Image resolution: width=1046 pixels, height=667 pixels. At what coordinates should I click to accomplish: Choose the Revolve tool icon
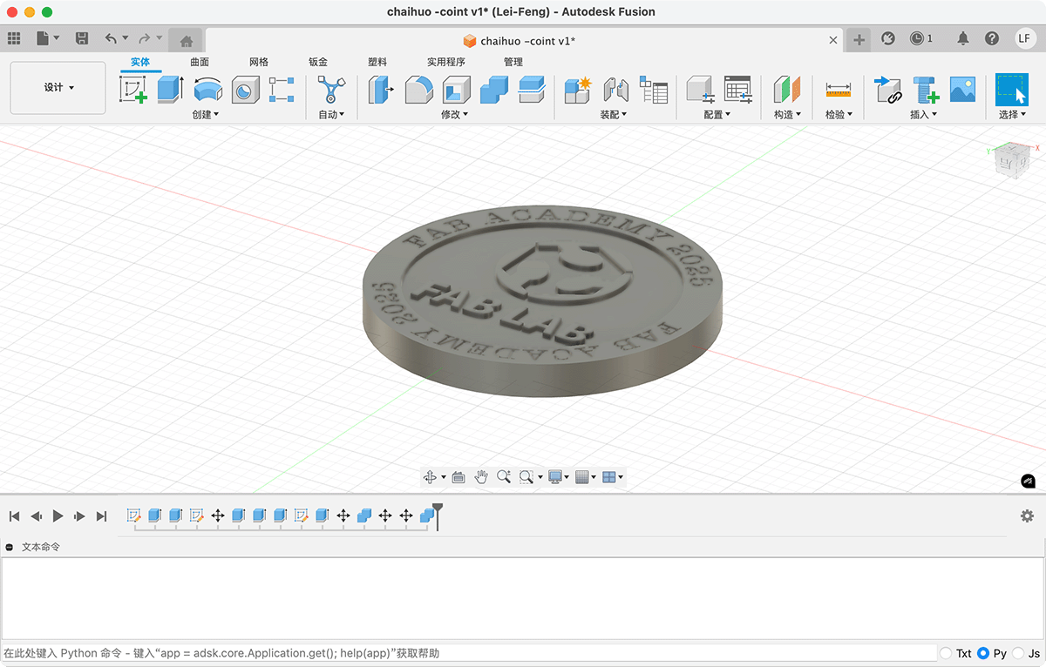pos(207,90)
